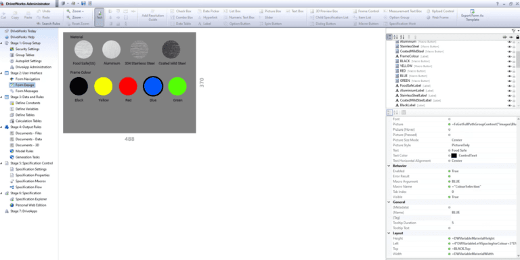Collapse Stage 1: Group Setup node
The image size is (520, 260).
click(x=1, y=43)
